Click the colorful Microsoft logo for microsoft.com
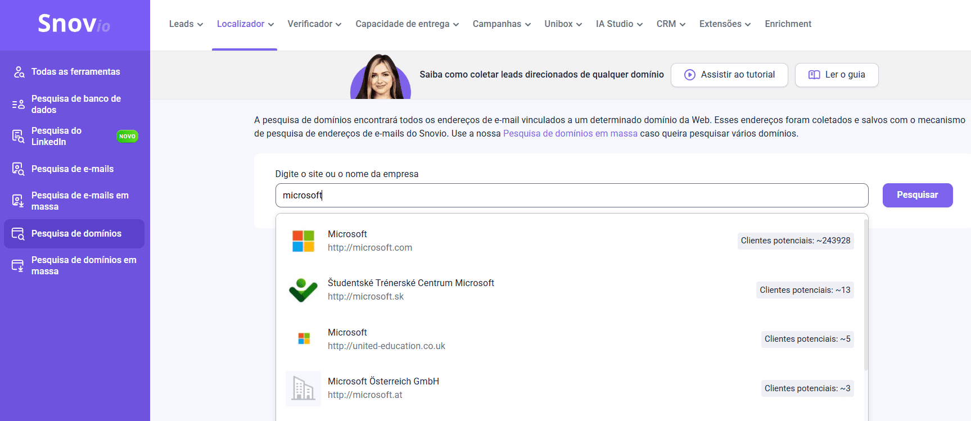971x421 pixels. pos(304,241)
